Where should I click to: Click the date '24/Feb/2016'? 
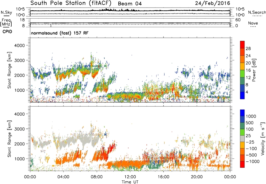212,3
